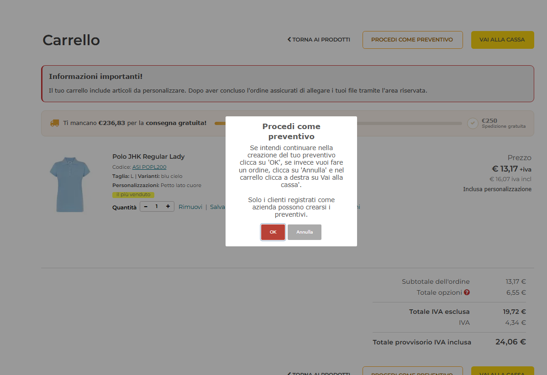This screenshot has width=547, height=375.
Task: Click the 'Informazioni importanti!' heading
Action: pyautogui.click(x=95, y=76)
